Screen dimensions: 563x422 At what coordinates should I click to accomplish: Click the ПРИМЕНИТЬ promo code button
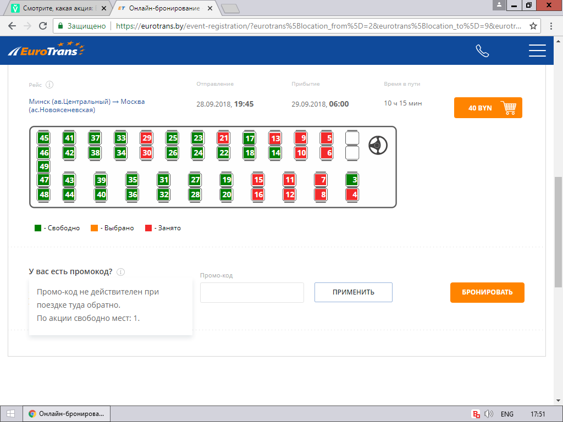[353, 292]
